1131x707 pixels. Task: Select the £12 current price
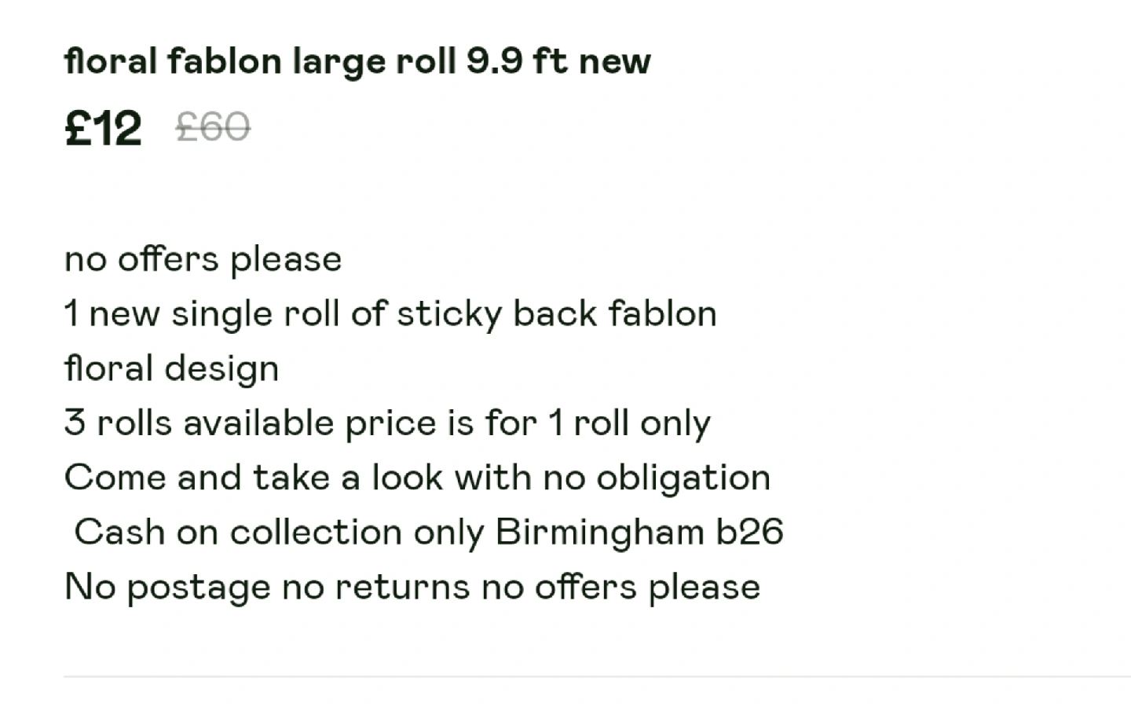[x=103, y=128]
